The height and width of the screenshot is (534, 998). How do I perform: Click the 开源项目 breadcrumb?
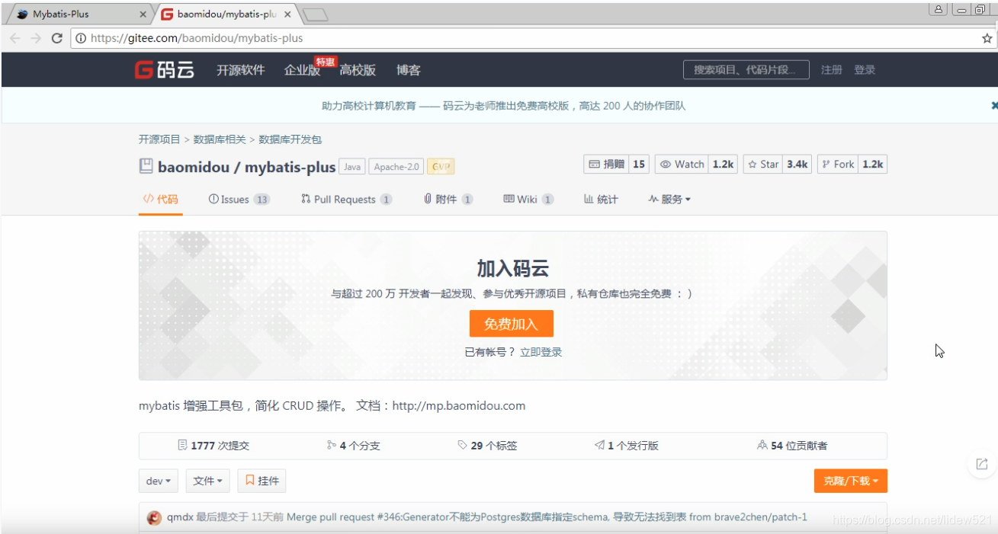pos(159,139)
